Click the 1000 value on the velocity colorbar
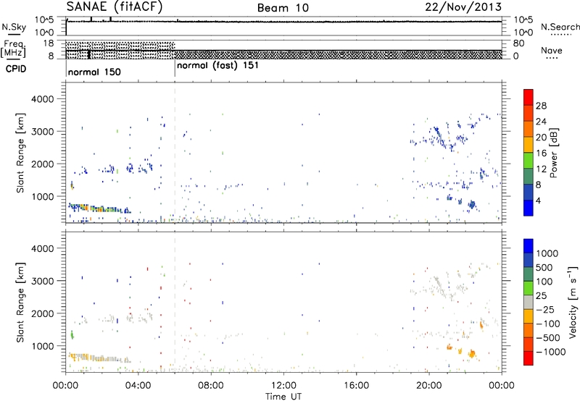 point(547,253)
